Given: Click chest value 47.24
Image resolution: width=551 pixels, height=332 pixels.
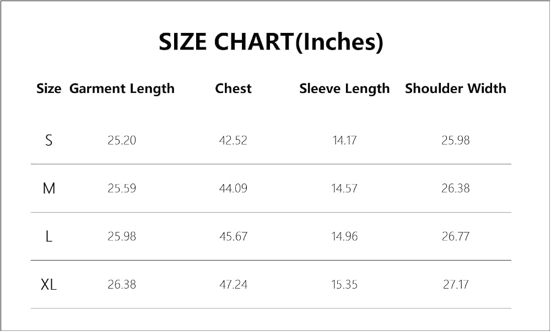Looking at the screenshot, I should pyautogui.click(x=233, y=285).
